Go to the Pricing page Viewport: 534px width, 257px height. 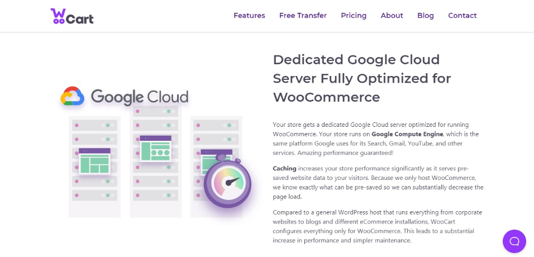pyautogui.click(x=354, y=16)
